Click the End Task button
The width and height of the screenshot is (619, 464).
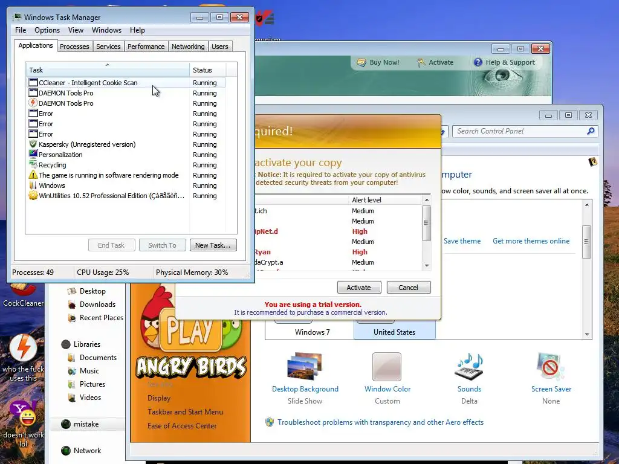111,245
